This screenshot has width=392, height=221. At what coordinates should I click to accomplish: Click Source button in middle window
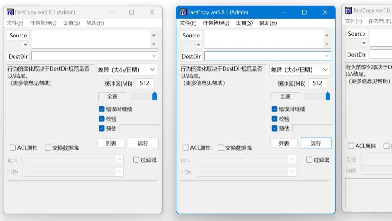(191, 35)
